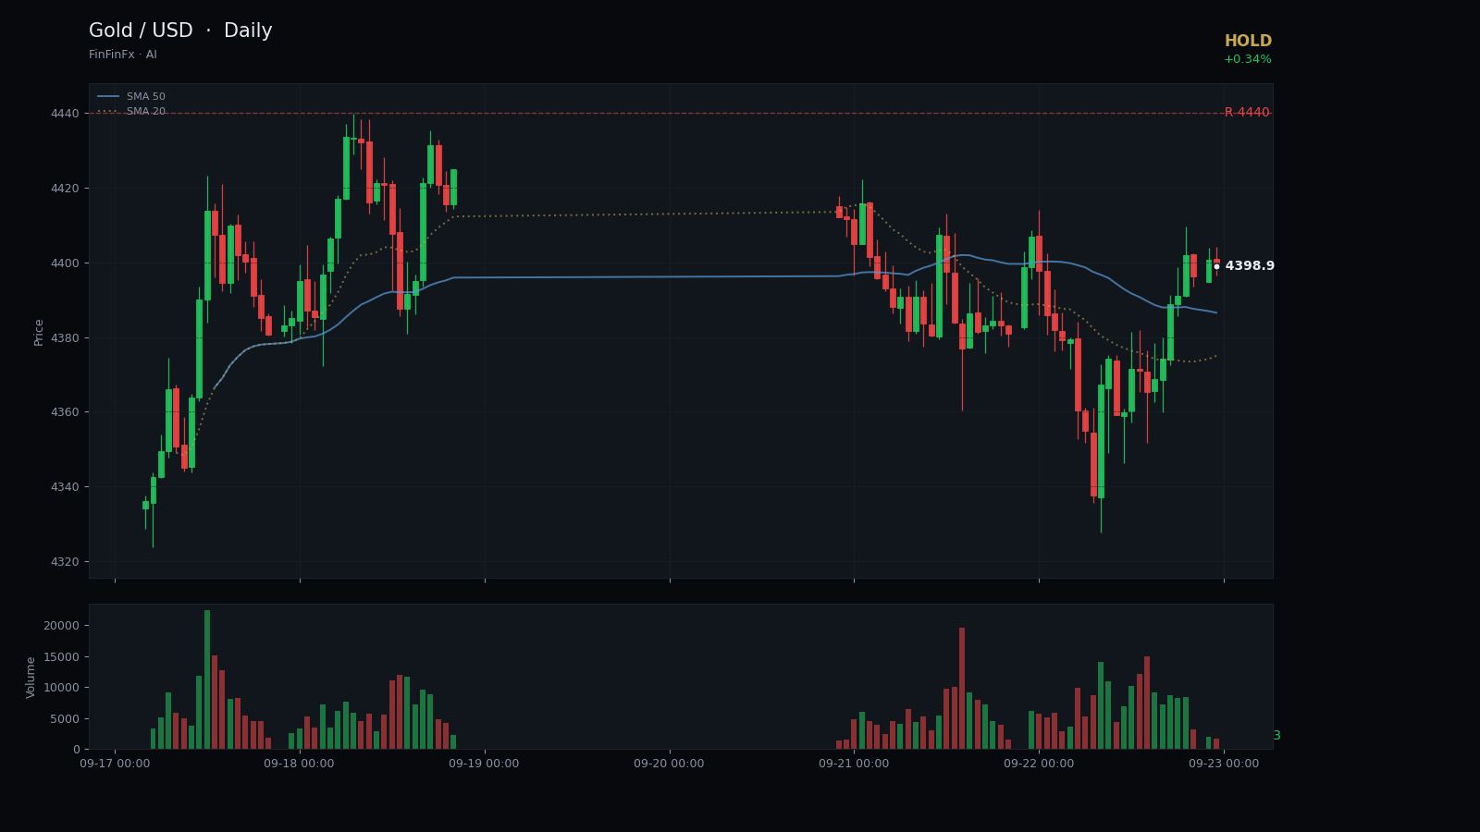The width and height of the screenshot is (1480, 832).
Task: Click the 10000 volume axis tick
Action: [x=62, y=688]
